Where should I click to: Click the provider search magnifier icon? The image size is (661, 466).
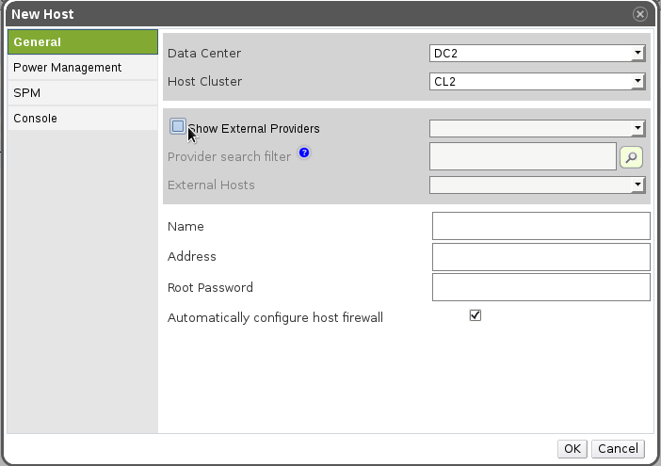click(x=631, y=157)
